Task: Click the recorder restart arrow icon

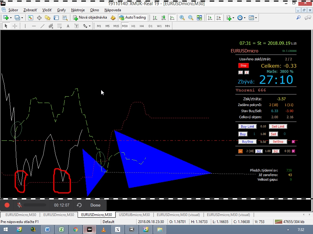Action: (79, 205)
